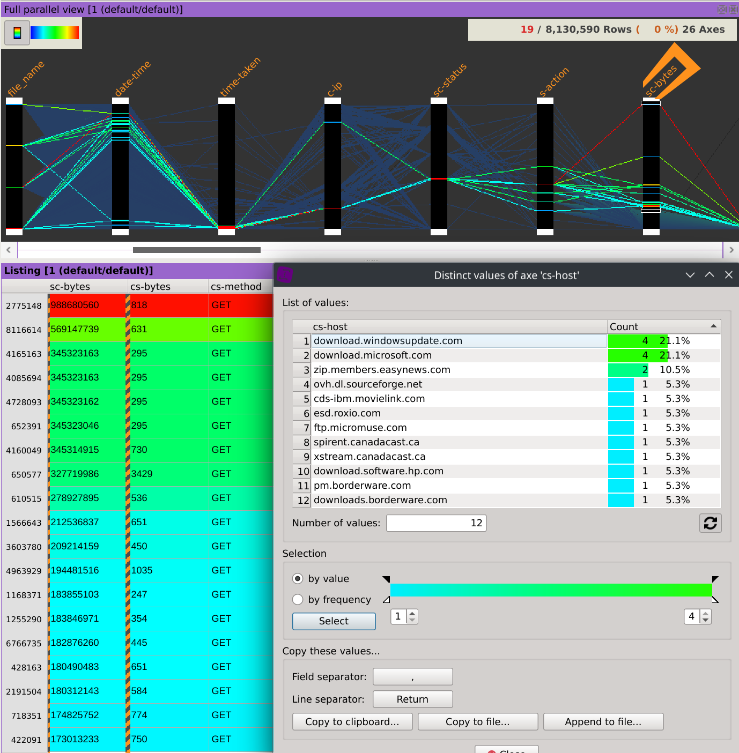Image resolution: width=739 pixels, height=753 pixels.
Task: Click the detach icon of parallel view
Action: click(722, 9)
